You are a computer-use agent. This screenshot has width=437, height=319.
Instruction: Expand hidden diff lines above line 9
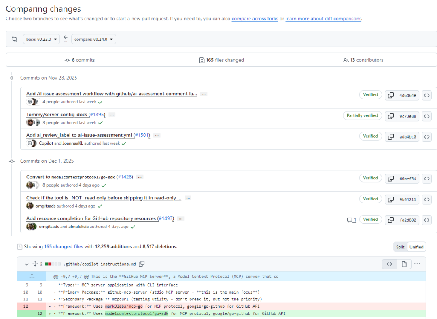click(x=32, y=276)
